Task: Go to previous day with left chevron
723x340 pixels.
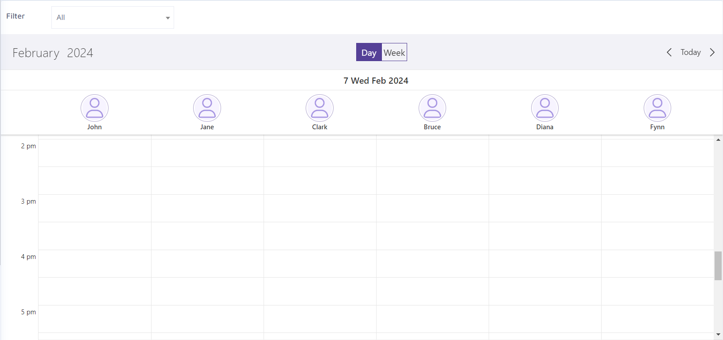Action: click(x=669, y=52)
